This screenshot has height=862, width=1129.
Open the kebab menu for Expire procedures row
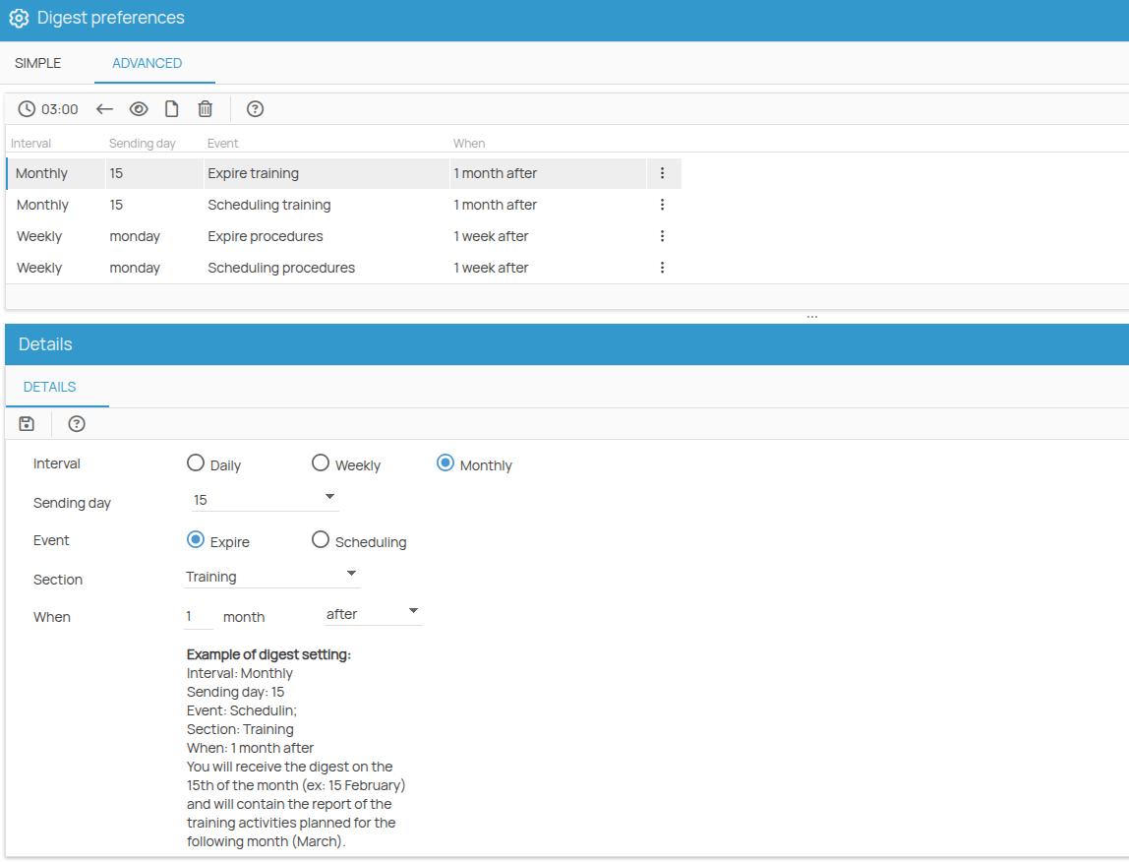click(662, 235)
